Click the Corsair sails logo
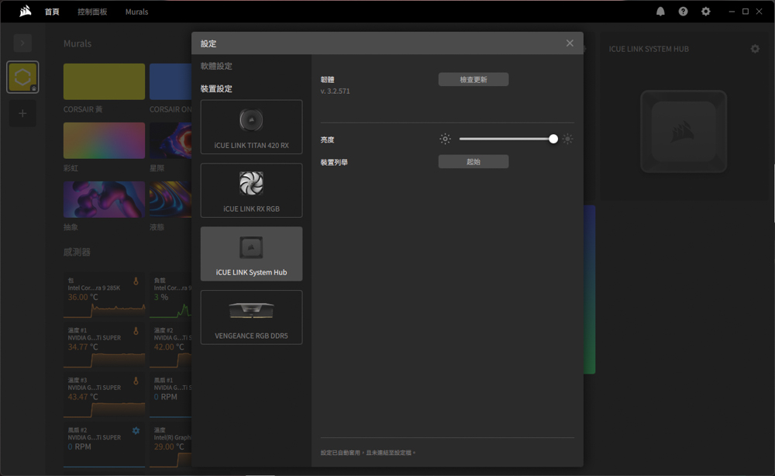This screenshot has width=775, height=476. click(26, 12)
